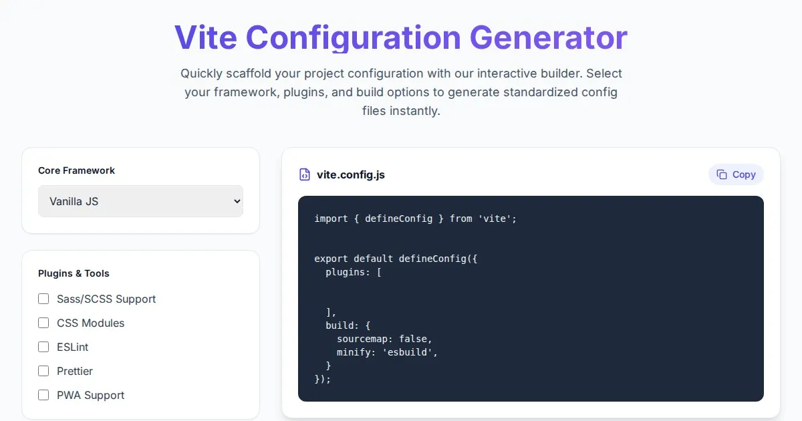The image size is (802, 421).
Task: Click the import defineConfig code line
Action: (415, 219)
